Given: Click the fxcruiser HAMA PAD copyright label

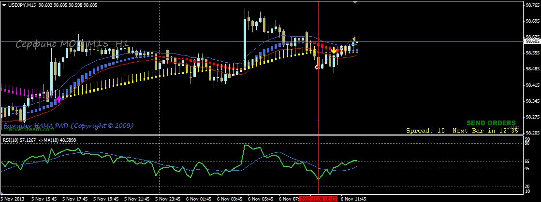Looking at the screenshot, I should pyautogui.click(x=68, y=126).
